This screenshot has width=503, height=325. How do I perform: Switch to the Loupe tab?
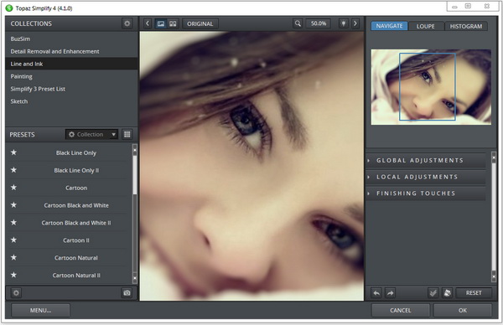[425, 26]
